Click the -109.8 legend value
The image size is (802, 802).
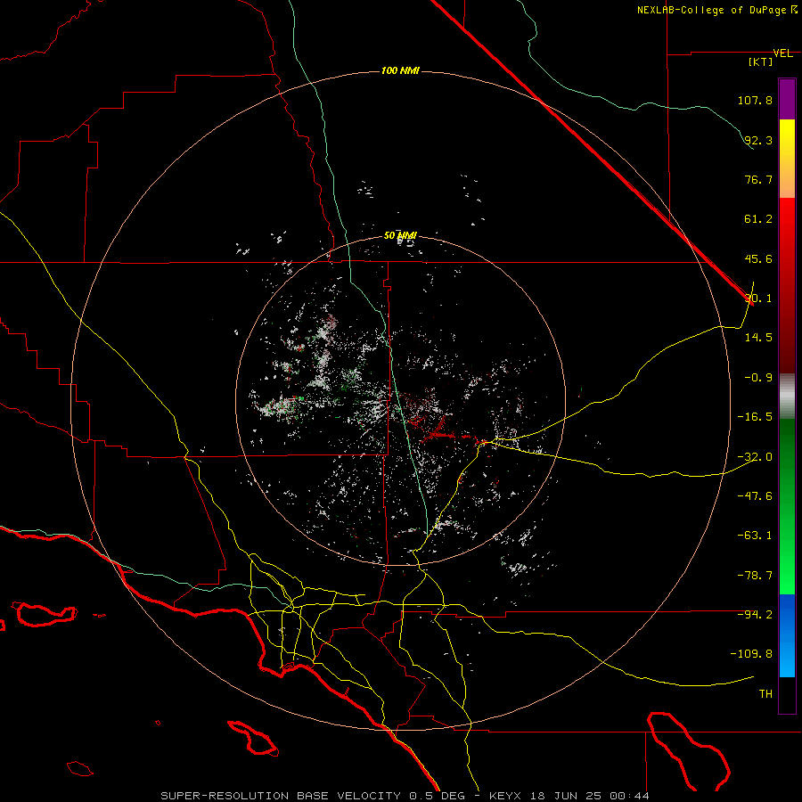point(751,654)
